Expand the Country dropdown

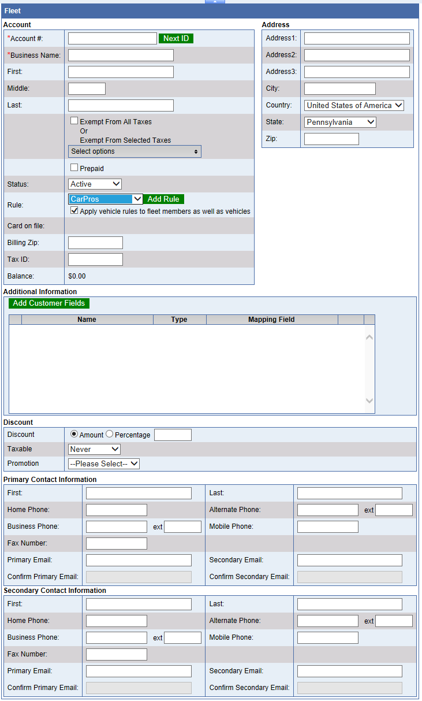[x=354, y=105]
